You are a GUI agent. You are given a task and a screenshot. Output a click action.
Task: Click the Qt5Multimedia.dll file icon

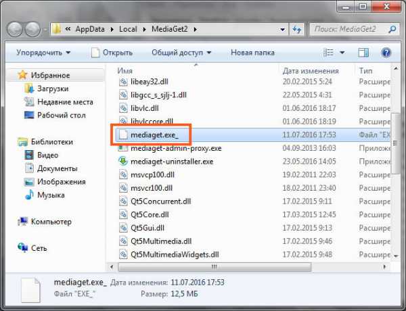(x=123, y=241)
